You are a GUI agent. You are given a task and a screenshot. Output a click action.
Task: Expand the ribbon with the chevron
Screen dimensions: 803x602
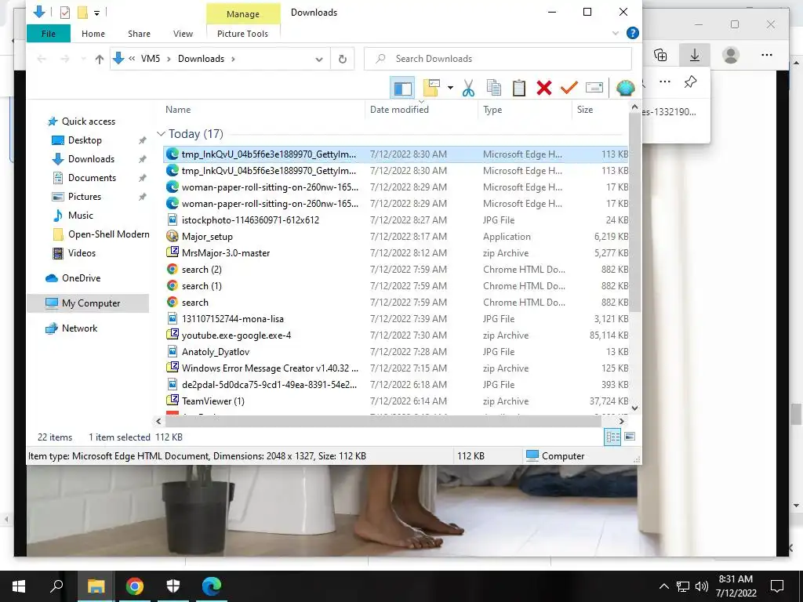pyautogui.click(x=616, y=33)
